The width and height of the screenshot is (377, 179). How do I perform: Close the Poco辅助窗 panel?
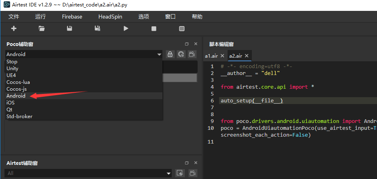coord(196,44)
